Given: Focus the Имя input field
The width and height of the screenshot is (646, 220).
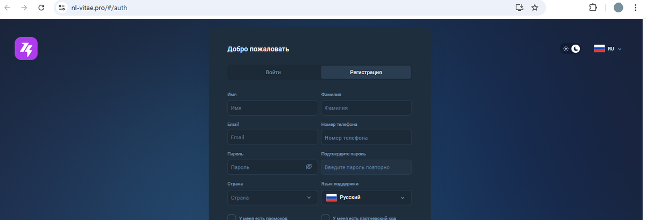Looking at the screenshot, I should [272, 108].
